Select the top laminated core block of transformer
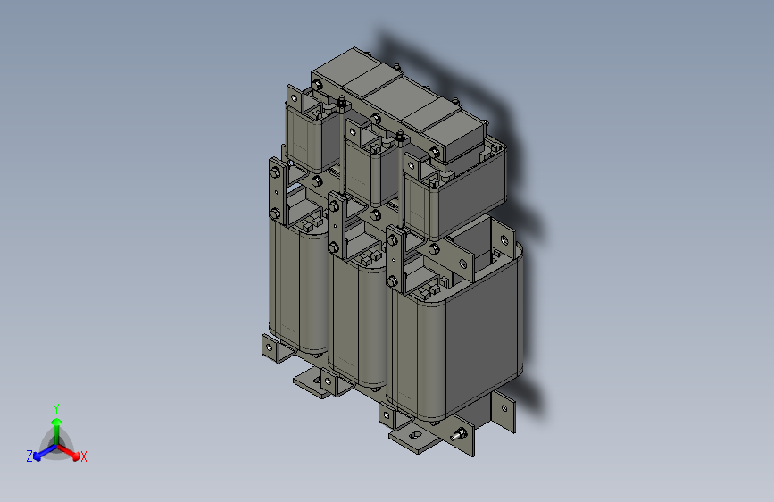The width and height of the screenshot is (774, 502). pos(398,104)
